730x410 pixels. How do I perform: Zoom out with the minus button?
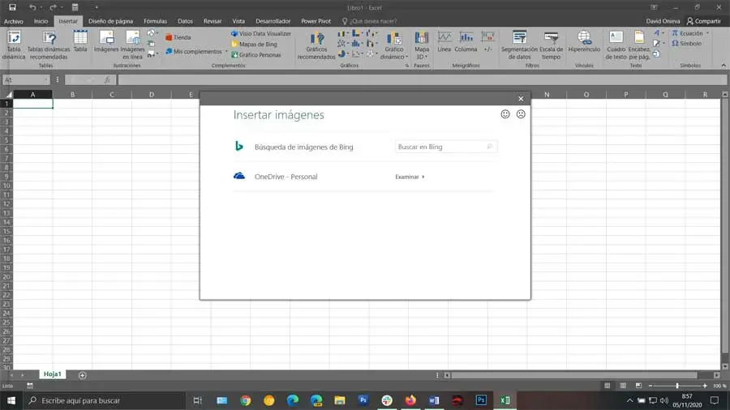click(651, 386)
